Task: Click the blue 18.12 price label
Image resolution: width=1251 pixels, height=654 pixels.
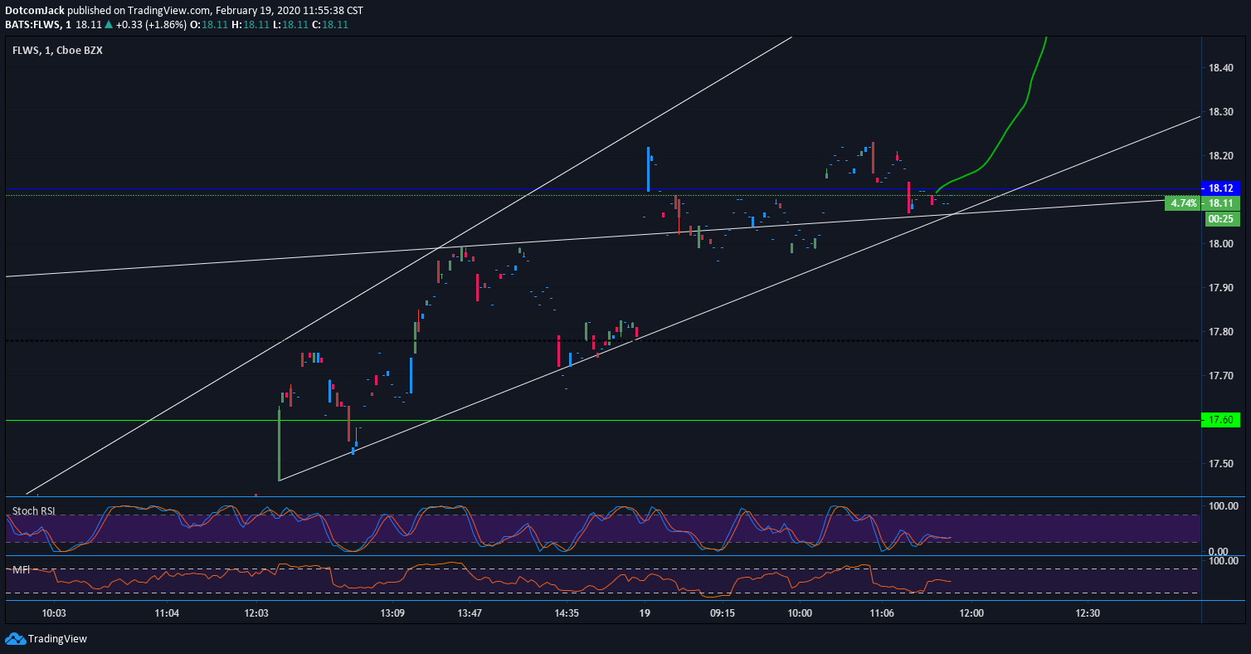Action: click(x=1220, y=188)
